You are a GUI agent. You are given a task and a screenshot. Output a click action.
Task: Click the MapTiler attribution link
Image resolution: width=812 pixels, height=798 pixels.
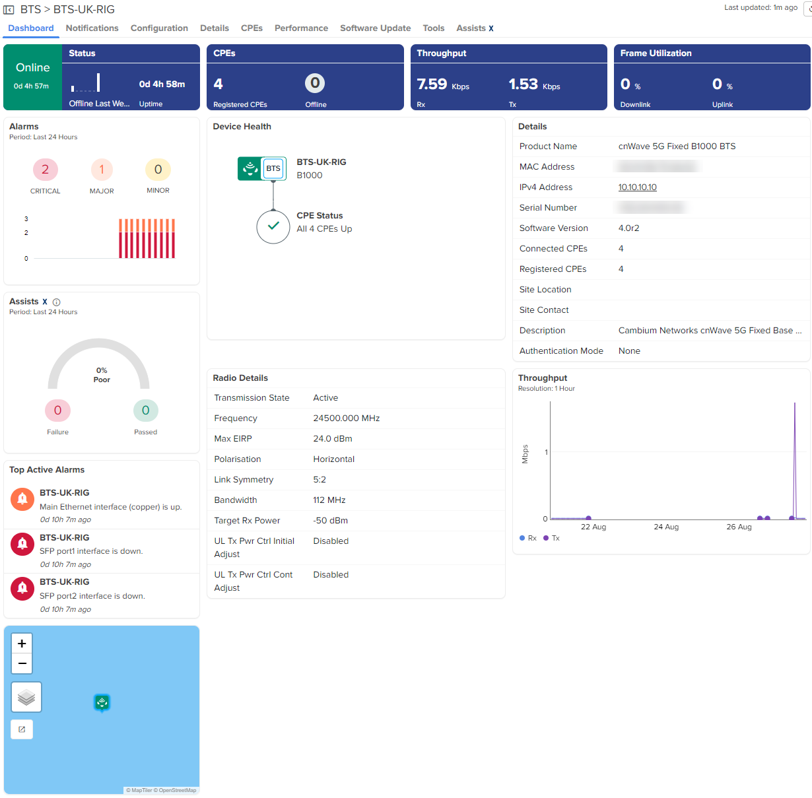pyautogui.click(x=139, y=790)
